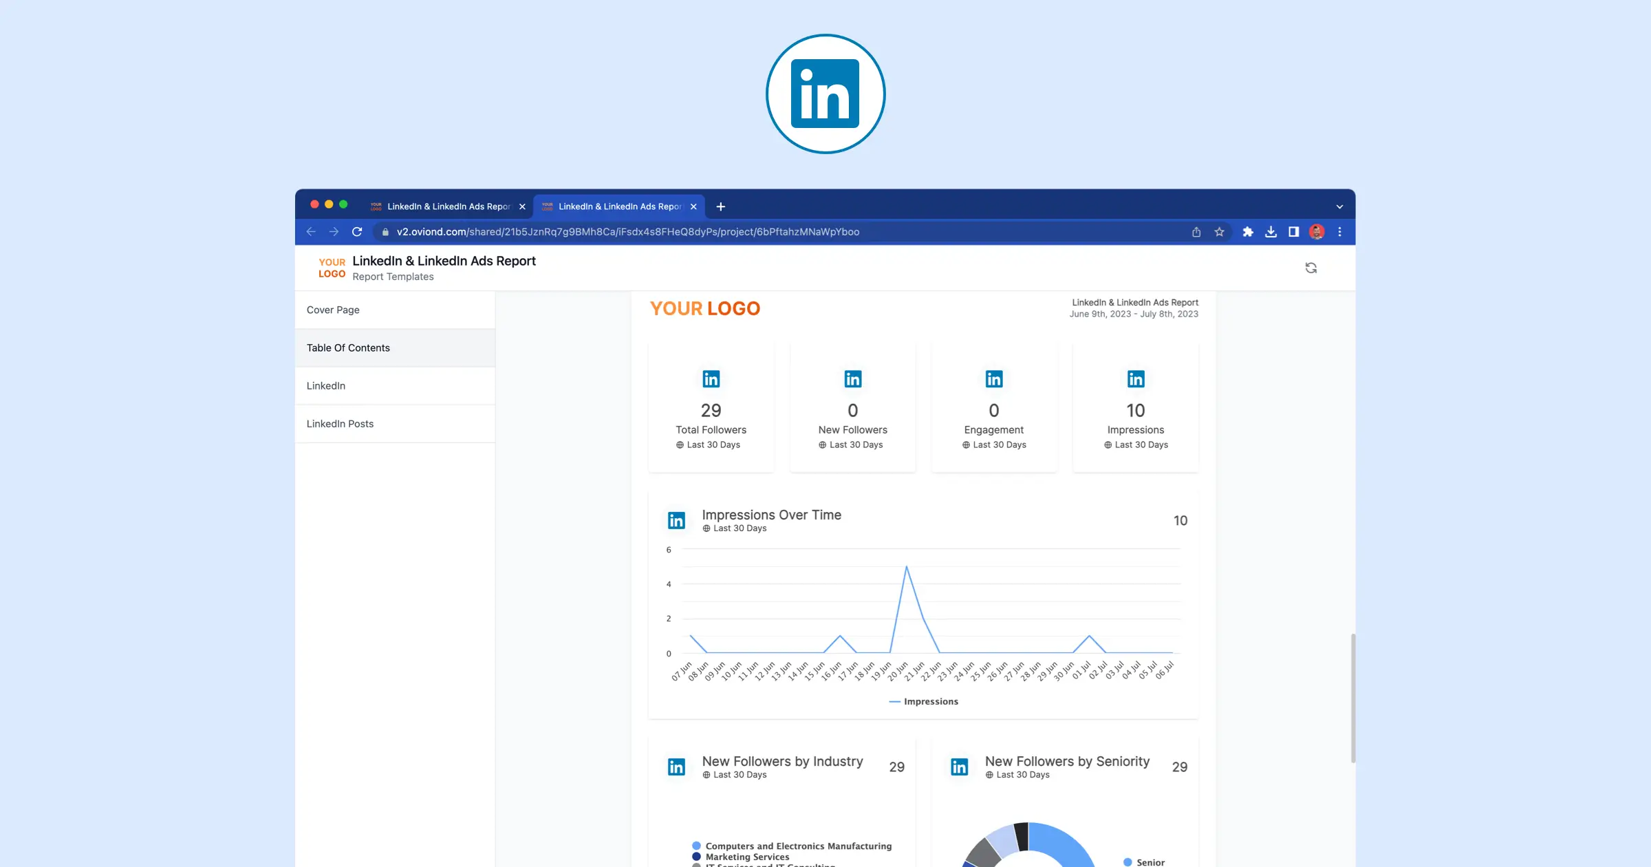Viewport: 1651px width, 867px height.
Task: Open LinkedIn Posts in the sidebar
Action: click(395, 424)
